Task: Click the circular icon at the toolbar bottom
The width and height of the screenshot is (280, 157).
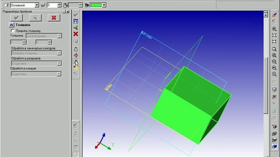Action: coord(76,154)
